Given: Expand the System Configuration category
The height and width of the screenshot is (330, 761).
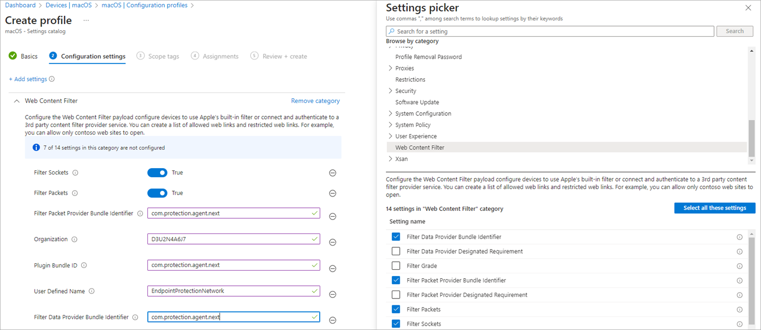Looking at the screenshot, I should [391, 113].
